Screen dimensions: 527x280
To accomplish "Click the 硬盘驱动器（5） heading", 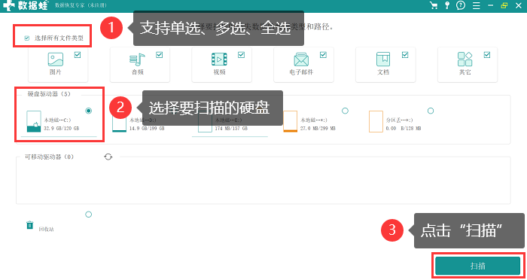I will point(49,94).
